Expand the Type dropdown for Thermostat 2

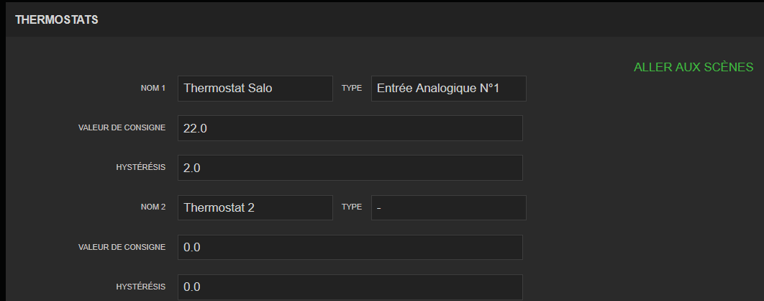(448, 207)
